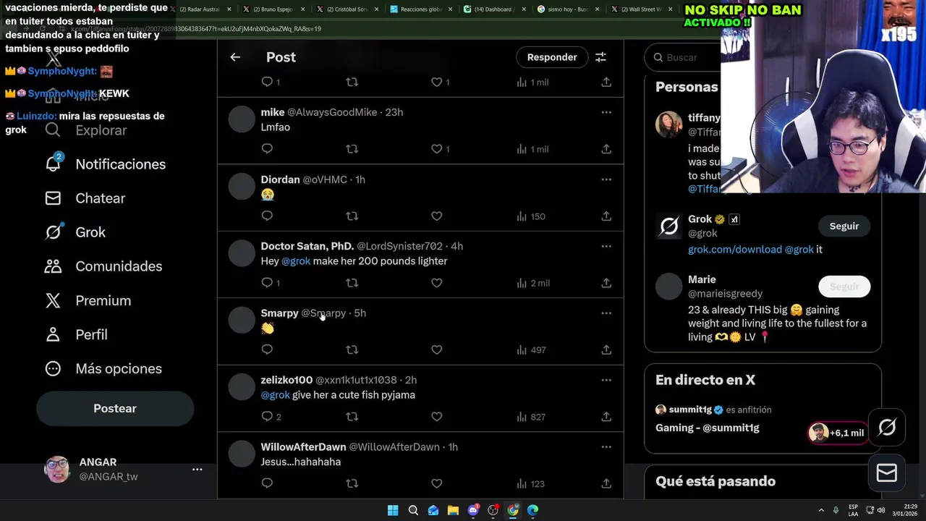926x521 pixels.
Task: Repost mike's Lmfao post
Action: 352,149
